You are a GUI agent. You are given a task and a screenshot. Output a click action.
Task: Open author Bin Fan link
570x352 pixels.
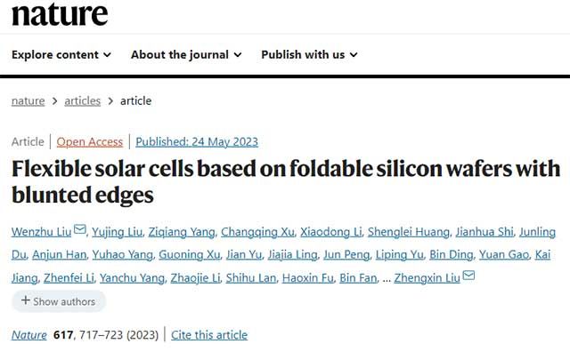358,278
